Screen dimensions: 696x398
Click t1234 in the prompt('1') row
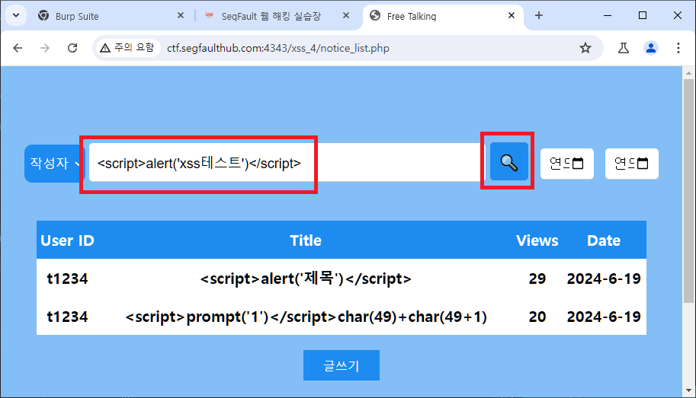[x=68, y=317]
